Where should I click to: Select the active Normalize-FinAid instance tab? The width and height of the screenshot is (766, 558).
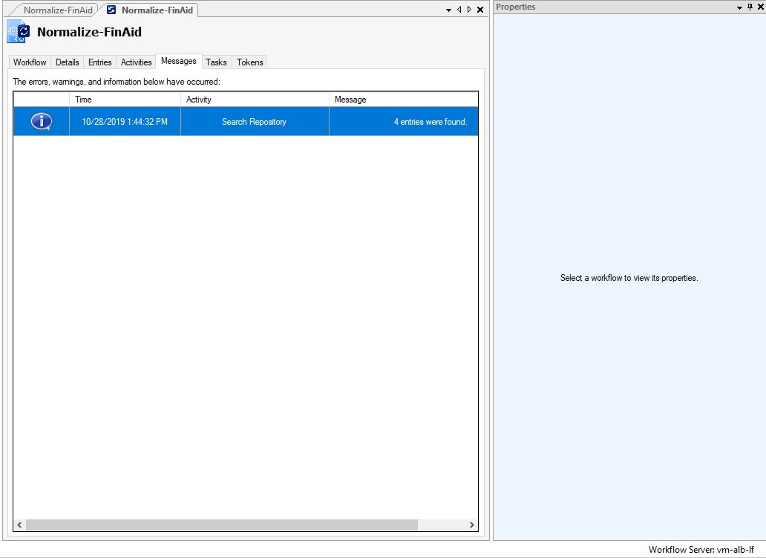(x=151, y=10)
